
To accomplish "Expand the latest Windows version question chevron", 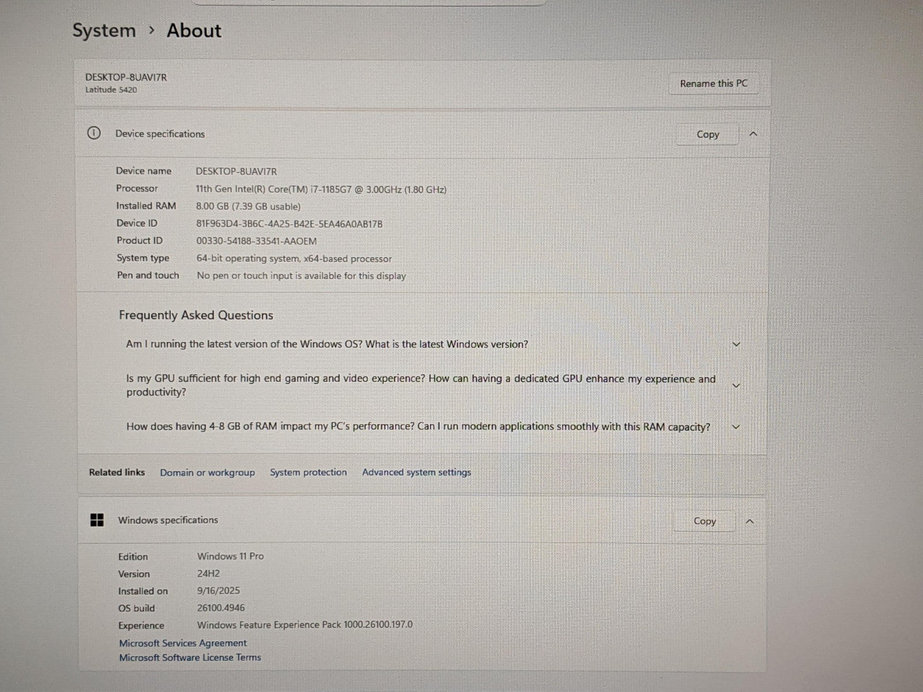I will point(736,344).
